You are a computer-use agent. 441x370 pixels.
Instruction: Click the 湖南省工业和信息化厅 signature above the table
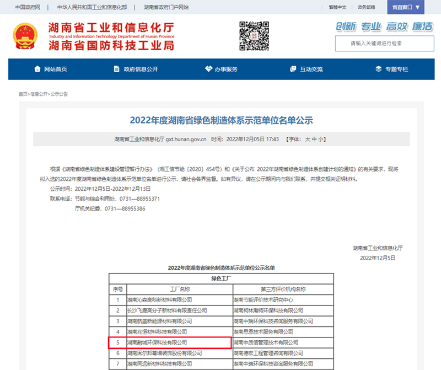click(378, 248)
